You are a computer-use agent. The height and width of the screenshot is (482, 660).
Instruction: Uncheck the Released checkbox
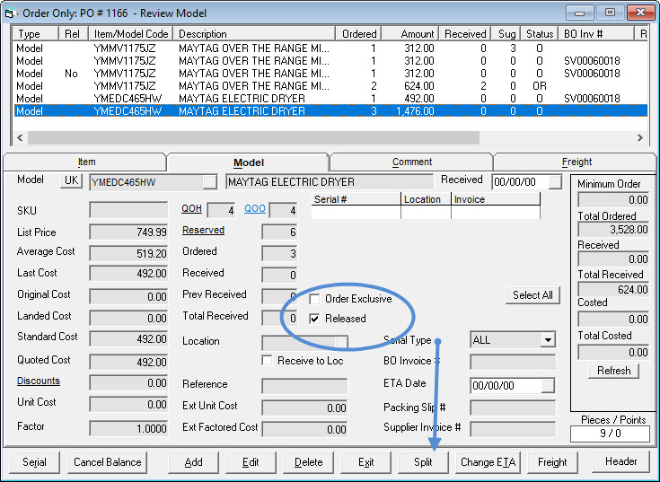(314, 319)
